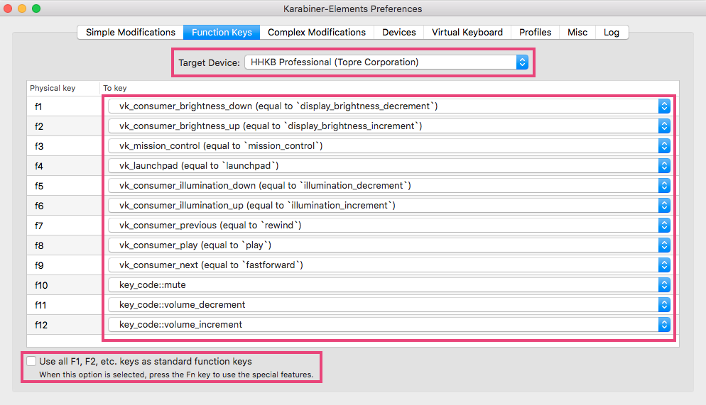Click the Fn key hint text below the checkbox
Screen dimensions: 706x405
(x=176, y=375)
